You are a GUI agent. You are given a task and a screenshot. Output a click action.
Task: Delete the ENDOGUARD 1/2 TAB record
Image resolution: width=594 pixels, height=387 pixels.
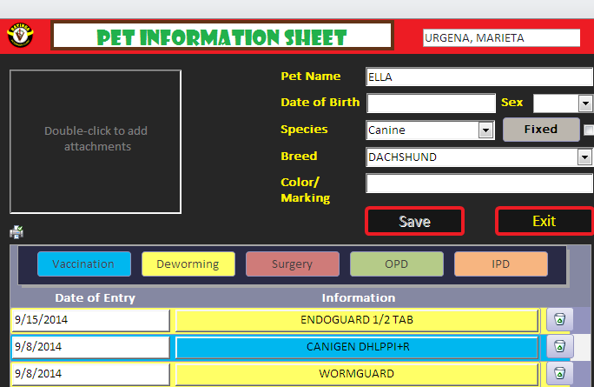point(560,320)
